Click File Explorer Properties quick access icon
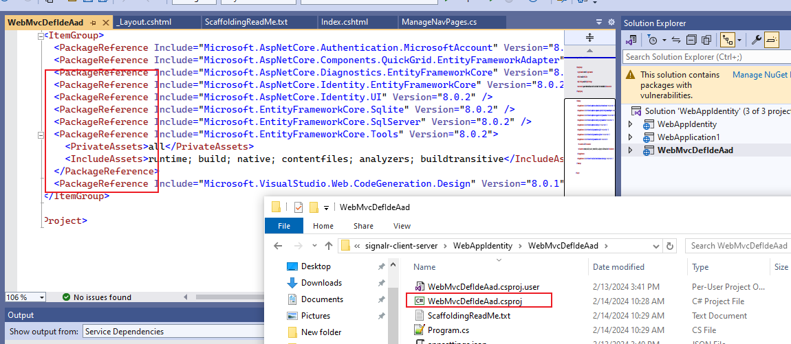 [x=298, y=207]
